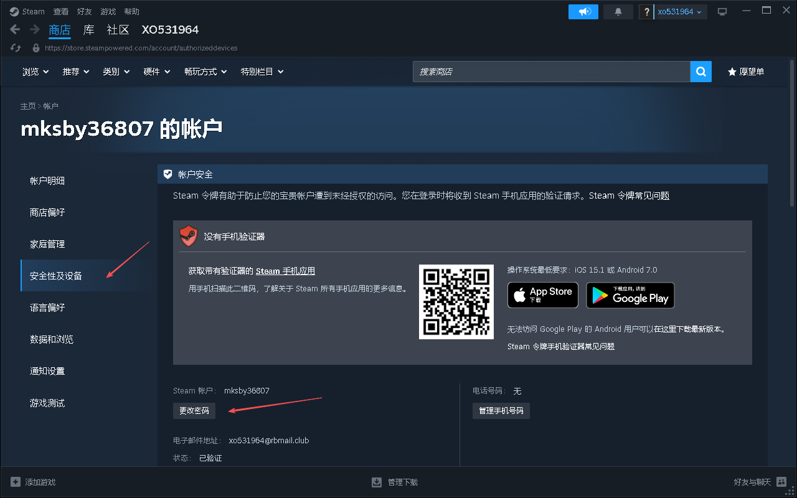Navigate back with the back arrow
Viewport: 797px width, 498px height.
pos(14,29)
